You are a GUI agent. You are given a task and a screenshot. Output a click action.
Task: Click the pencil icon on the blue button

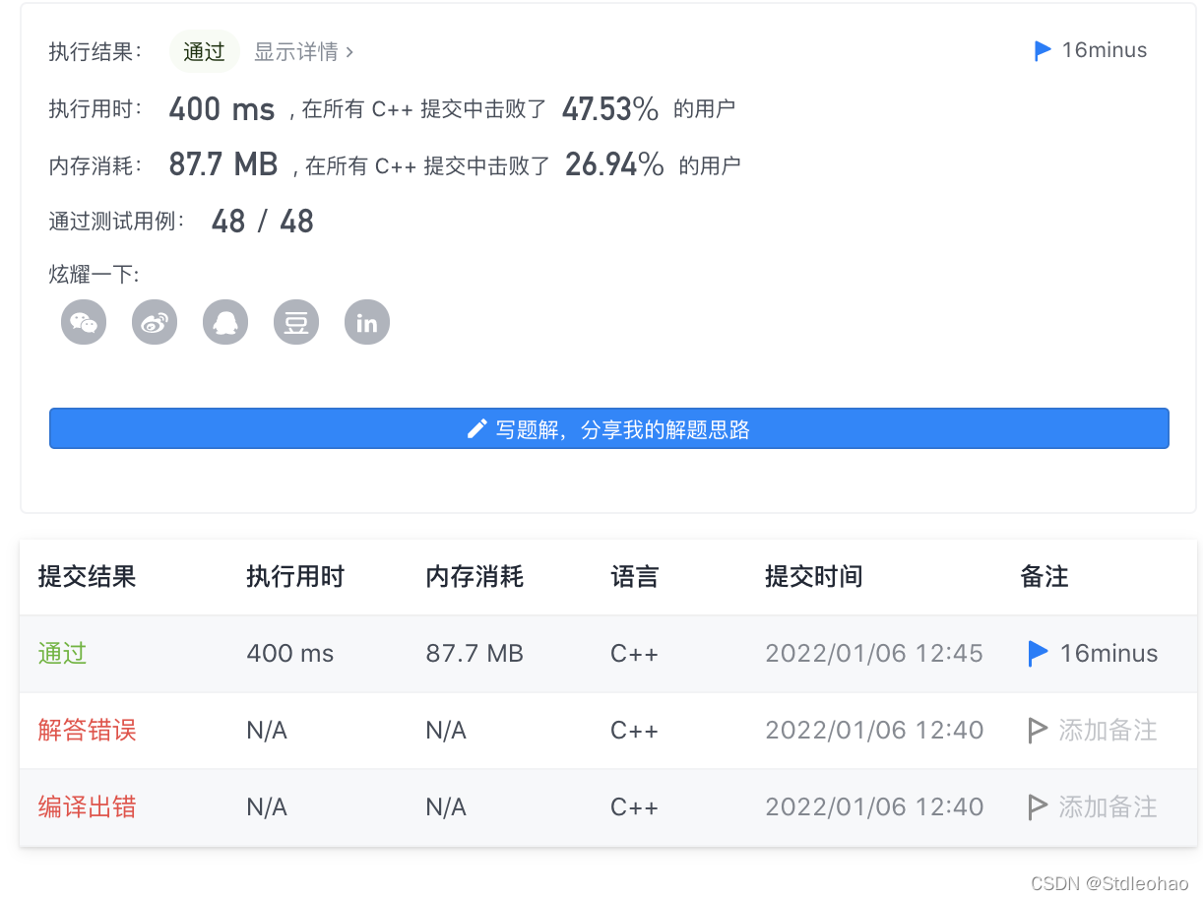point(477,428)
